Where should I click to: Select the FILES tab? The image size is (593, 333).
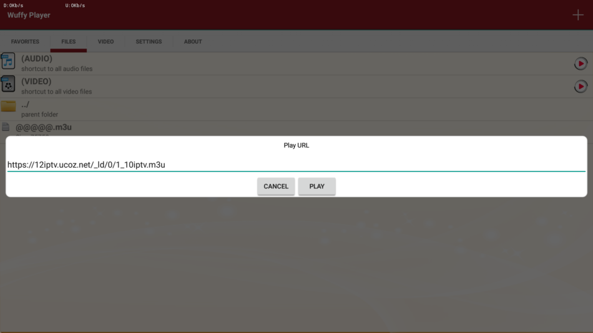pyautogui.click(x=69, y=42)
